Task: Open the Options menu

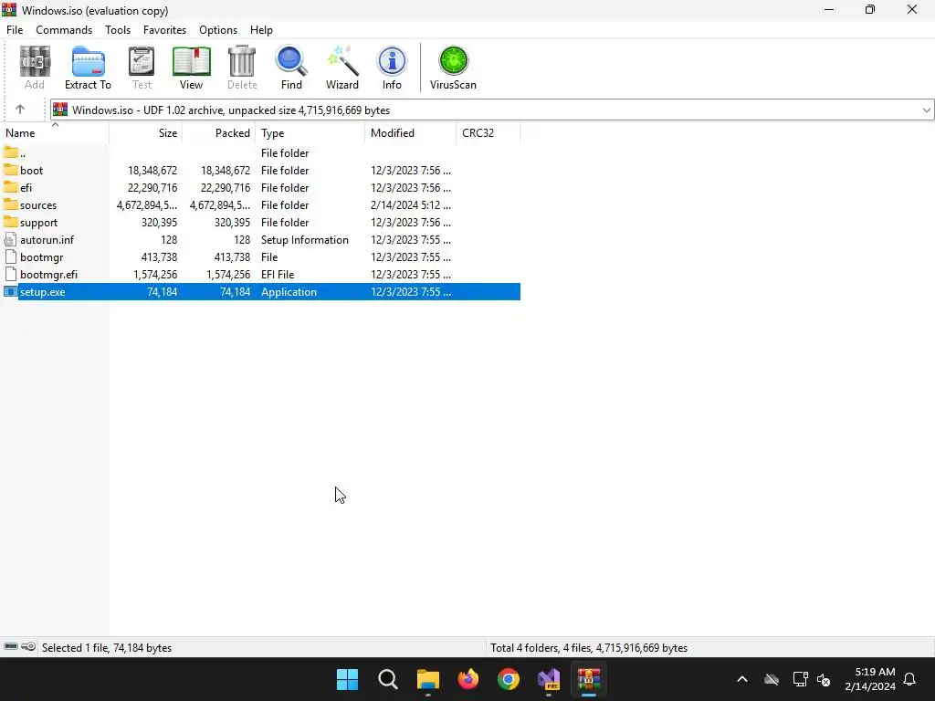Action: tap(218, 30)
